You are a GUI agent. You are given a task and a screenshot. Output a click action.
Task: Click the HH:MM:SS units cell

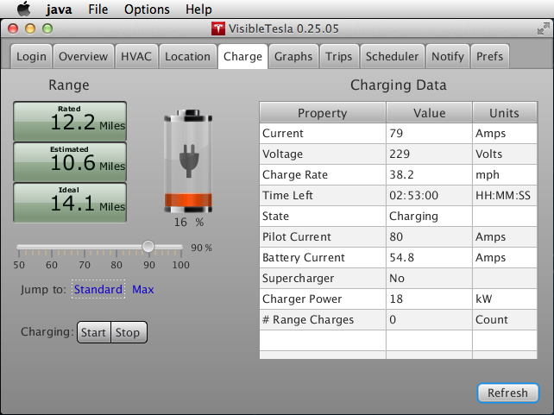click(505, 195)
